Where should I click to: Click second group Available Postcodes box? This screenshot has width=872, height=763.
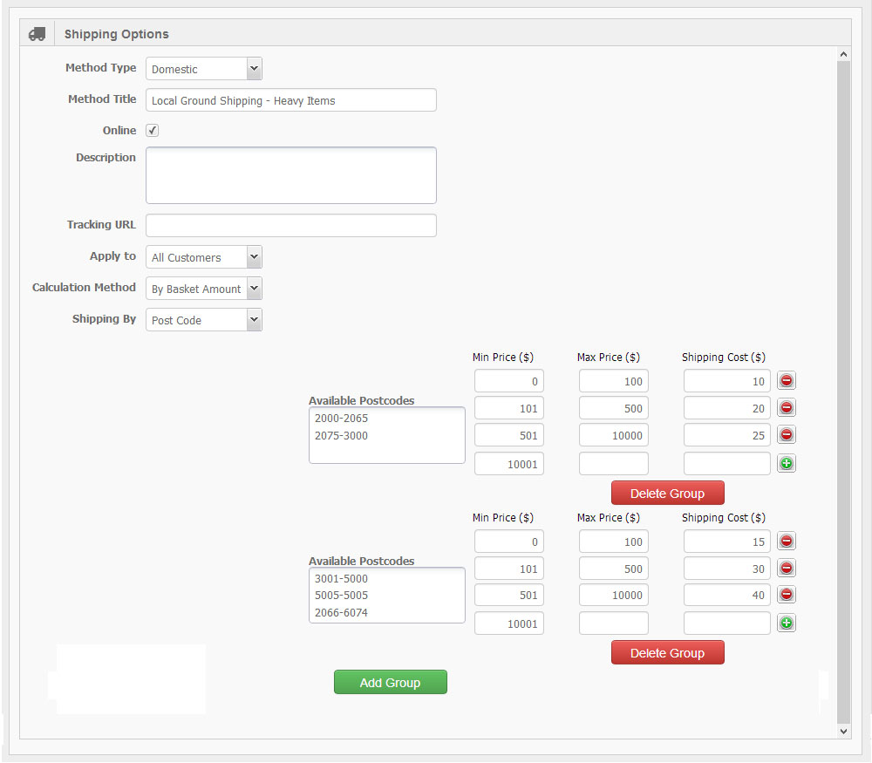tap(387, 595)
